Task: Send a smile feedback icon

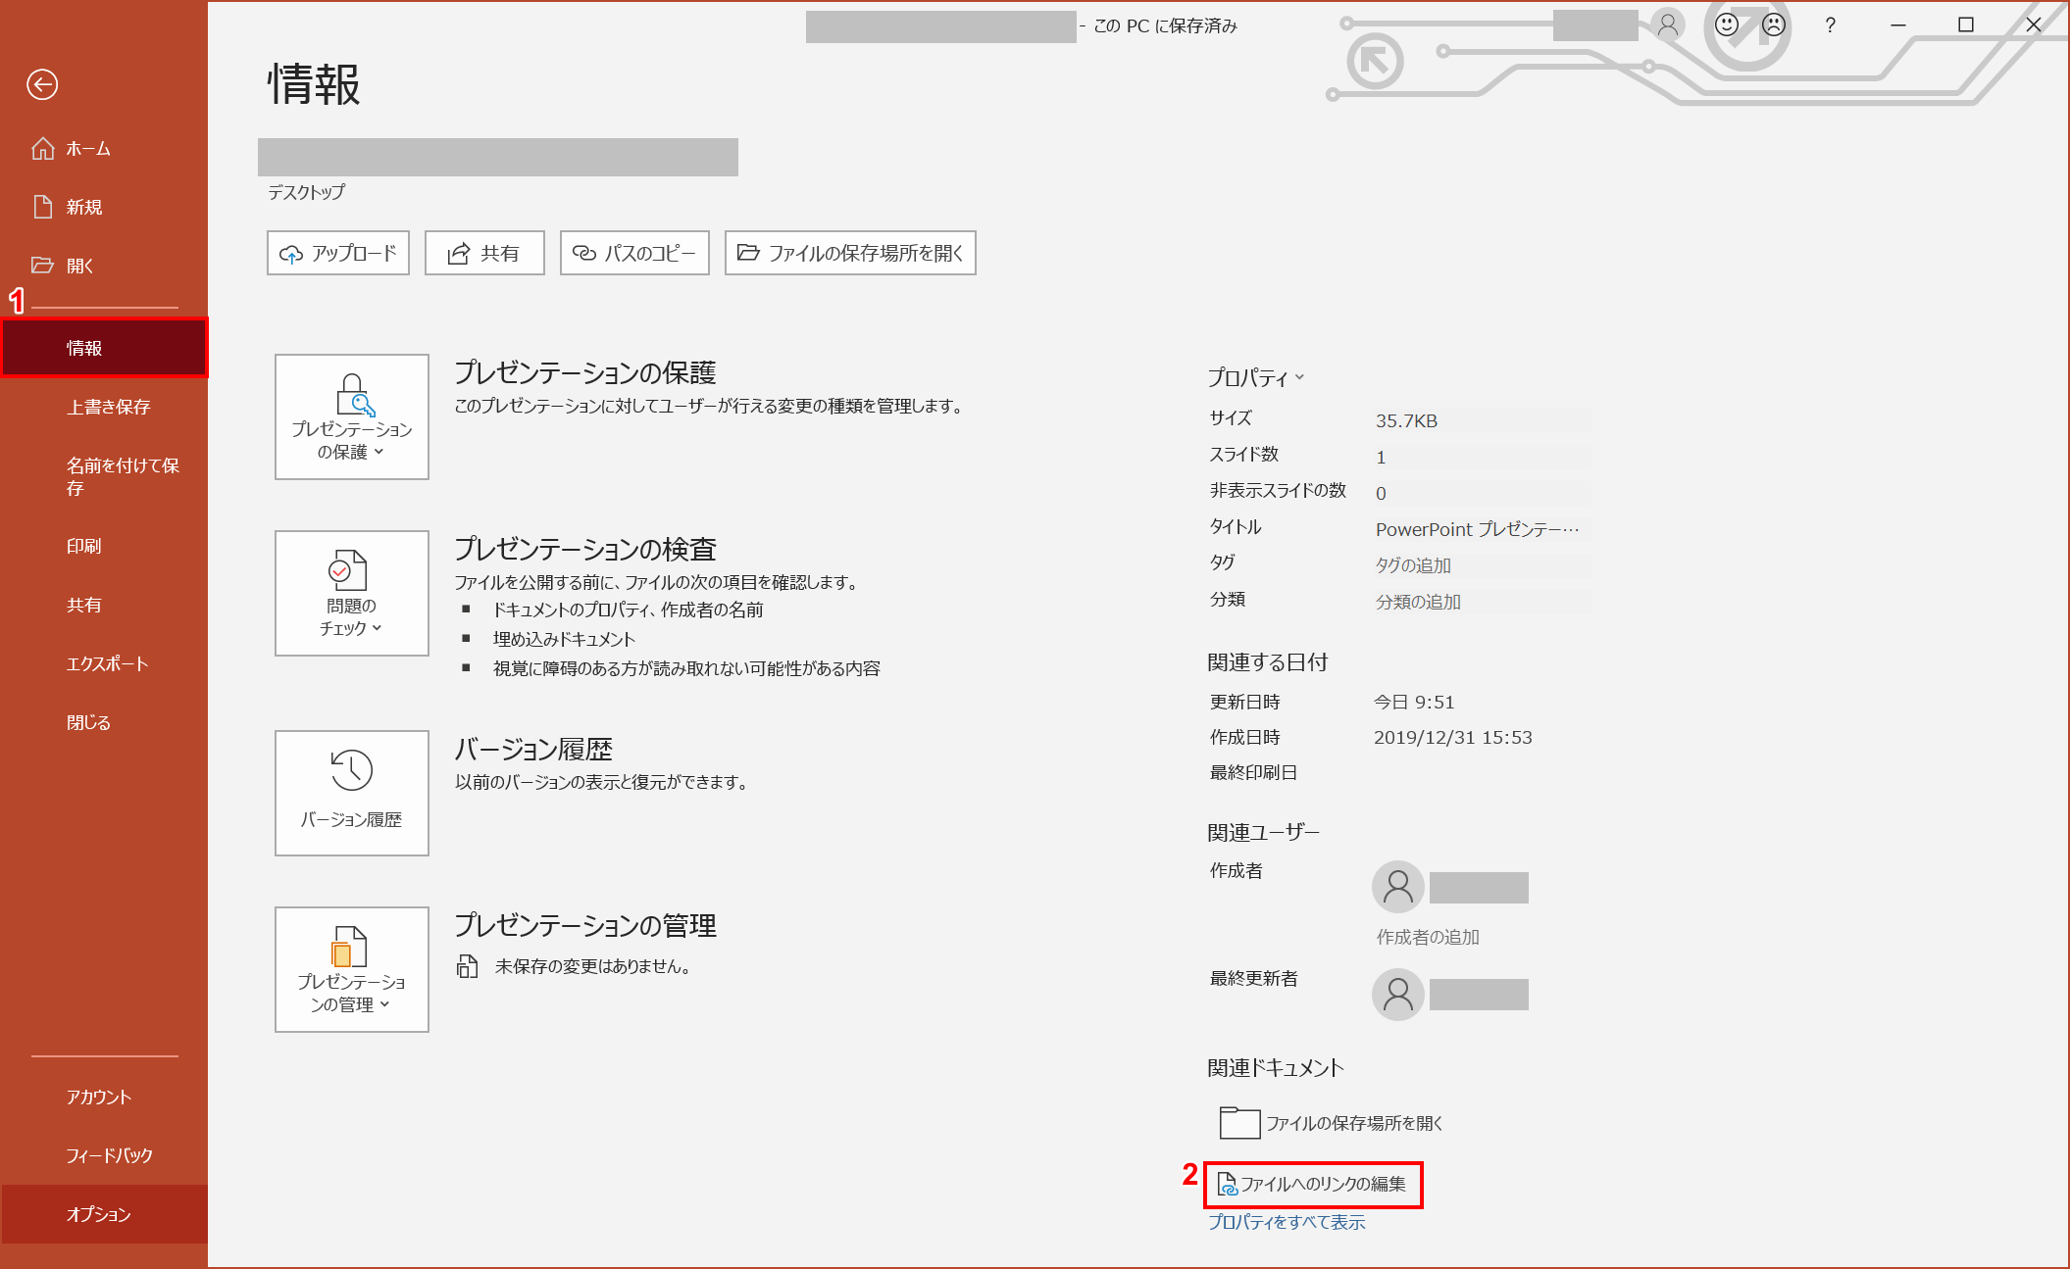Action: point(1726,24)
